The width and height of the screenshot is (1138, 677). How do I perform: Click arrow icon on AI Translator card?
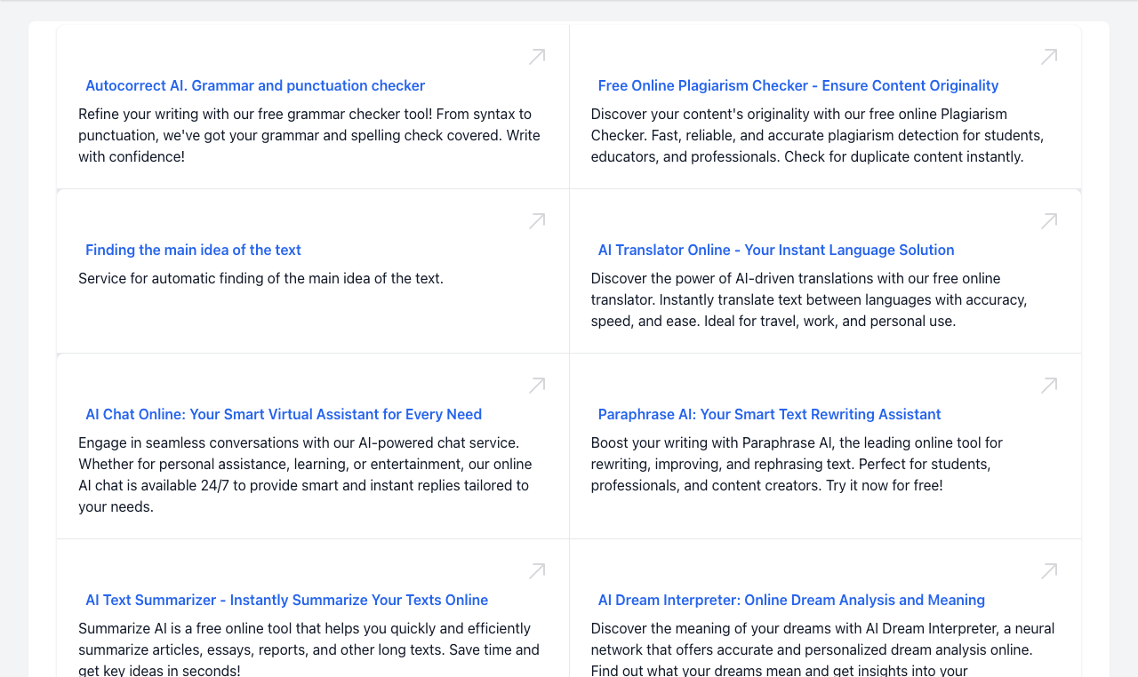(x=1049, y=221)
